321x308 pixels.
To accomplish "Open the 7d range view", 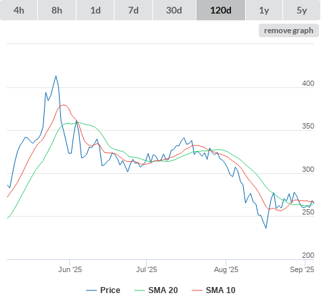I will coord(133,10).
